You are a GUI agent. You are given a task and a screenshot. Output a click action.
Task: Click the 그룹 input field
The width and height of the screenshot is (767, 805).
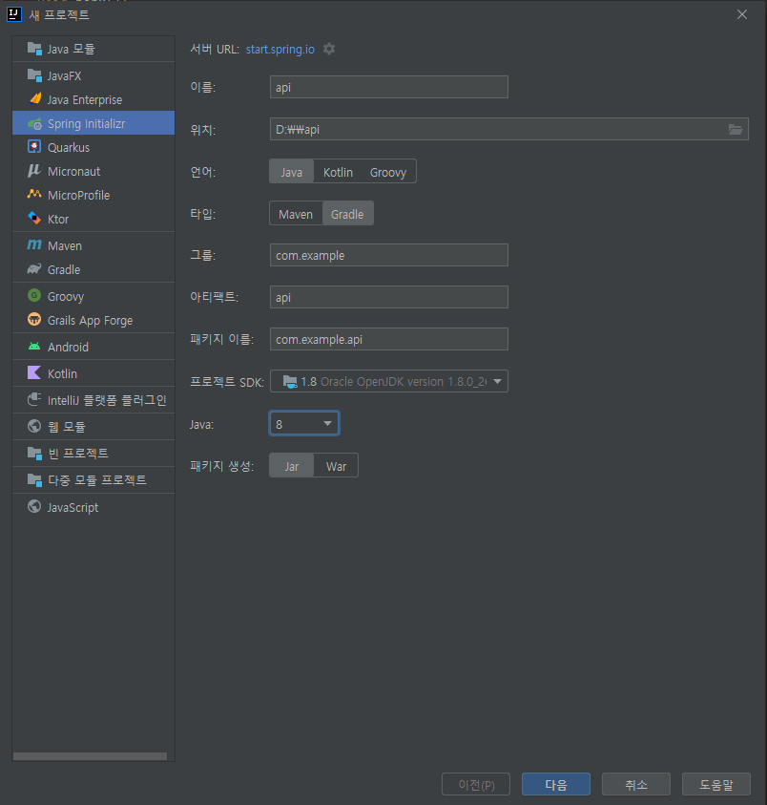point(389,255)
